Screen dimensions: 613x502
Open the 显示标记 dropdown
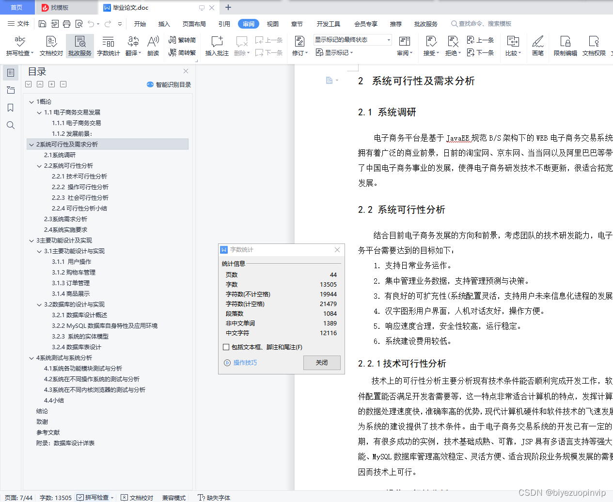tap(334, 52)
